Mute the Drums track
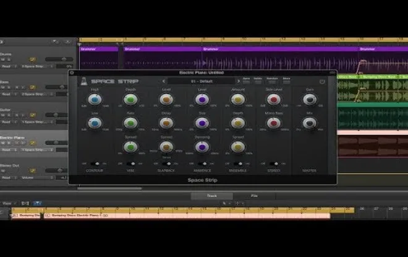Viewport: 408px width, 257px height. click(3, 59)
